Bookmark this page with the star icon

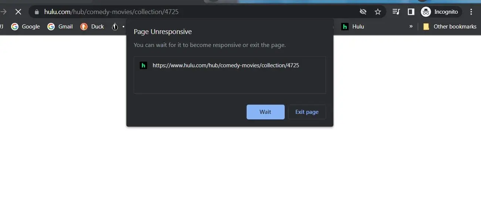click(x=378, y=12)
